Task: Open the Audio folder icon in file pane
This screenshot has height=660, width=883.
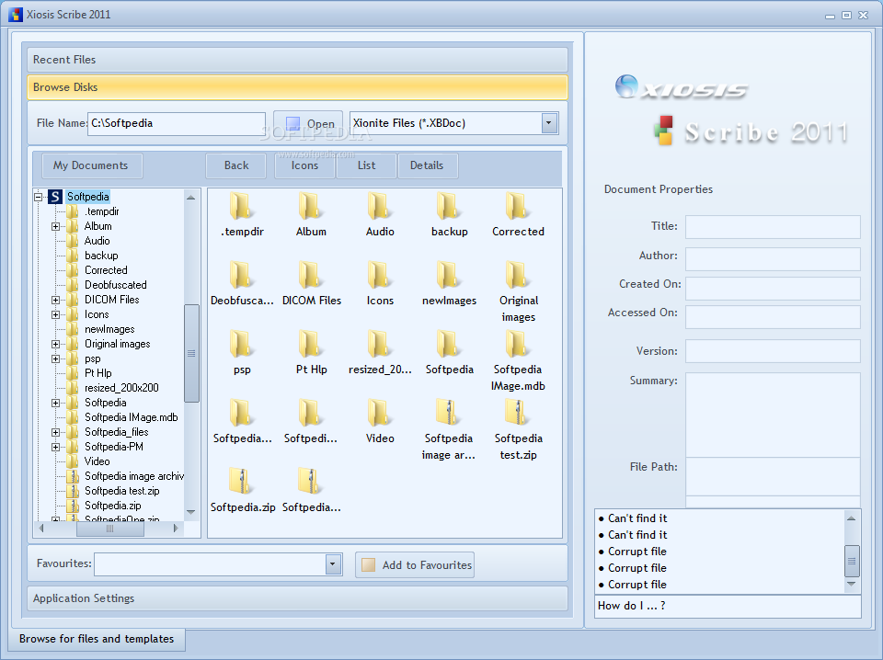Action: pyautogui.click(x=379, y=206)
